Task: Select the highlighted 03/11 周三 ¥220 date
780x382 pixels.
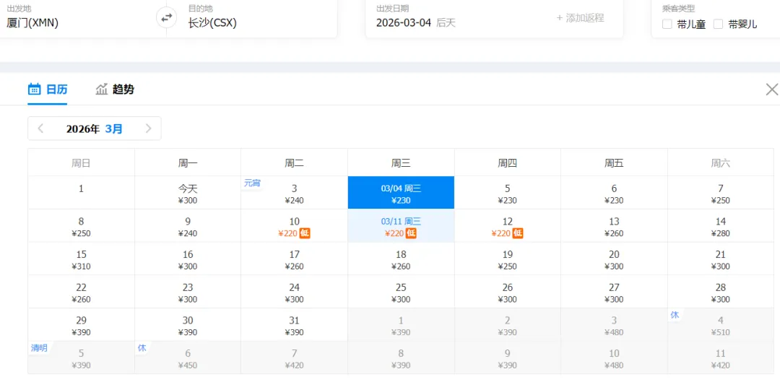Action: pos(401,226)
